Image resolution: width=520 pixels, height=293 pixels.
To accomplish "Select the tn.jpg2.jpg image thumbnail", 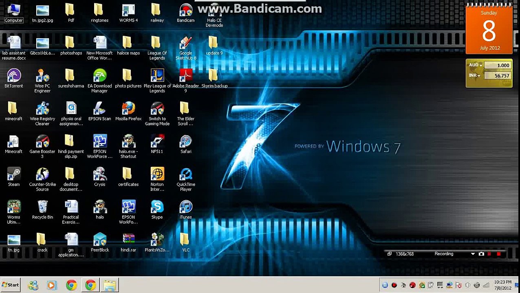I will (42, 13).
